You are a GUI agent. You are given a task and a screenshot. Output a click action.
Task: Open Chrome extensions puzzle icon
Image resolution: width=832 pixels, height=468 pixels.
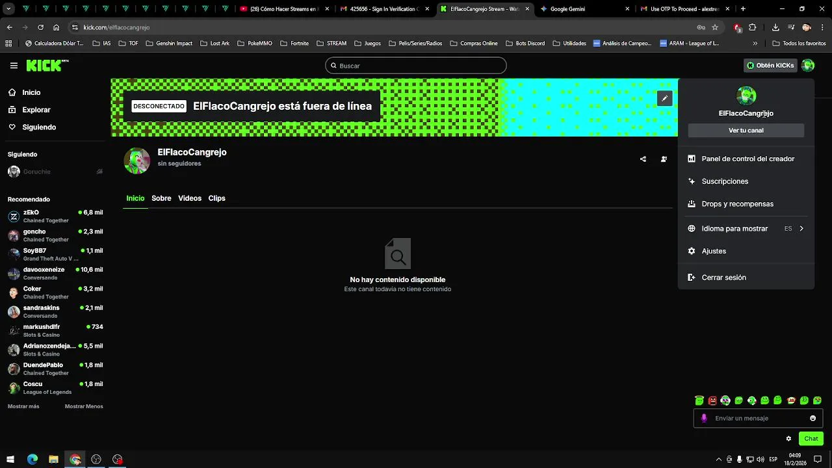[x=753, y=27]
